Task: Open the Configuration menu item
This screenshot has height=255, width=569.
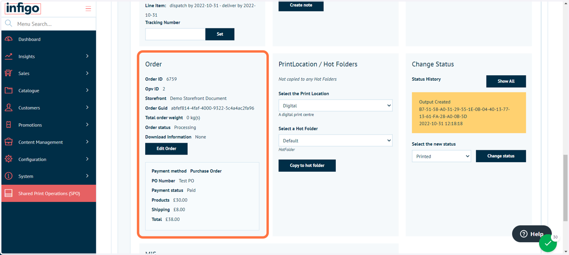Action: [x=49, y=159]
